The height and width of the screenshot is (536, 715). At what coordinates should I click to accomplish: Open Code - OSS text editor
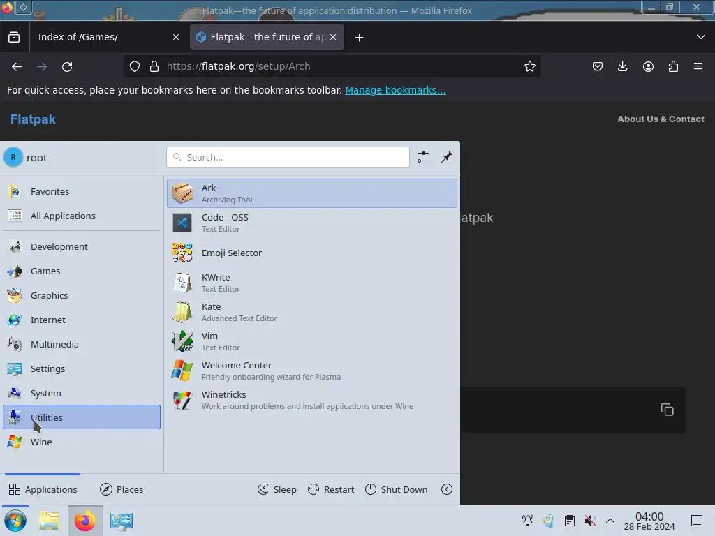(x=312, y=223)
